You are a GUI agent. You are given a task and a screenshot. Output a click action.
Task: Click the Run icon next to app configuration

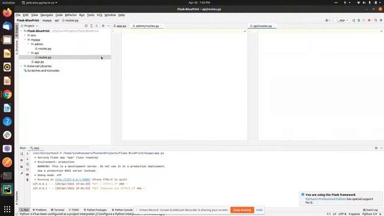[353, 20]
